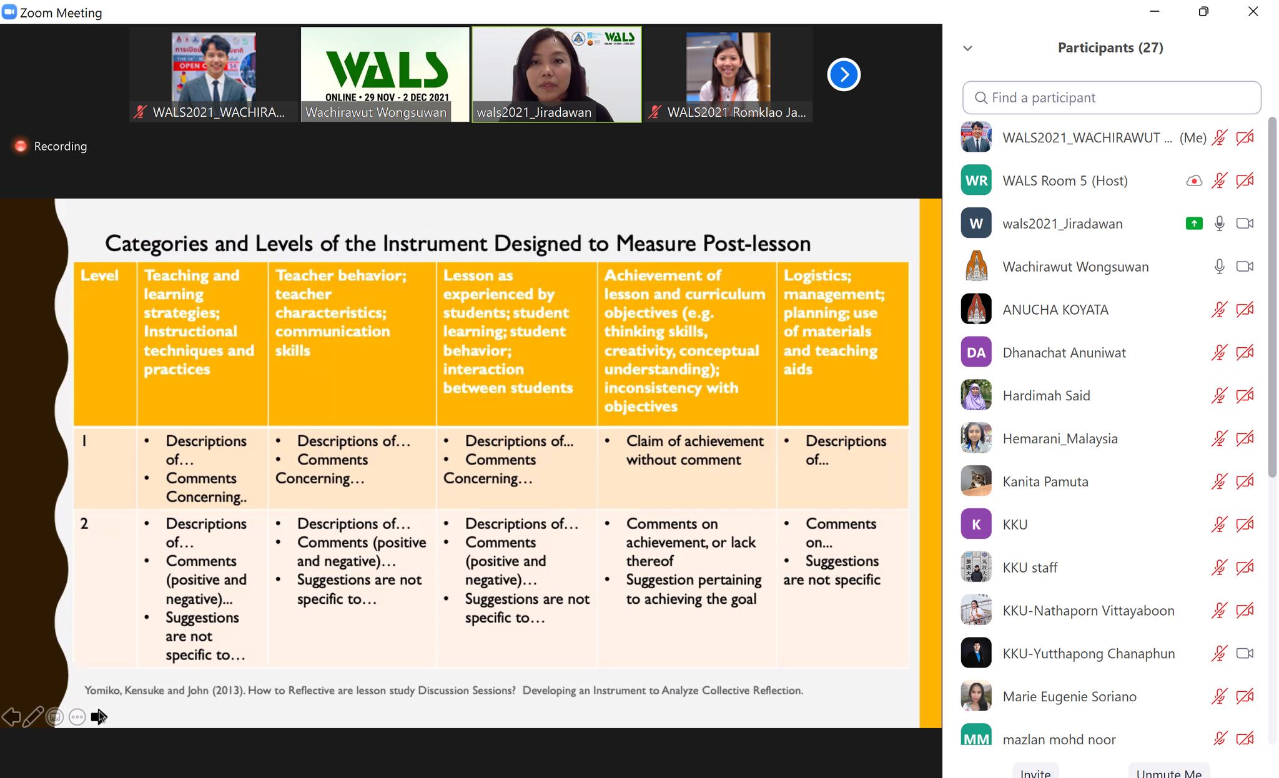Click the Zoom logo in the title bar
Image resolution: width=1279 pixels, height=778 pixels.
pyautogui.click(x=9, y=12)
